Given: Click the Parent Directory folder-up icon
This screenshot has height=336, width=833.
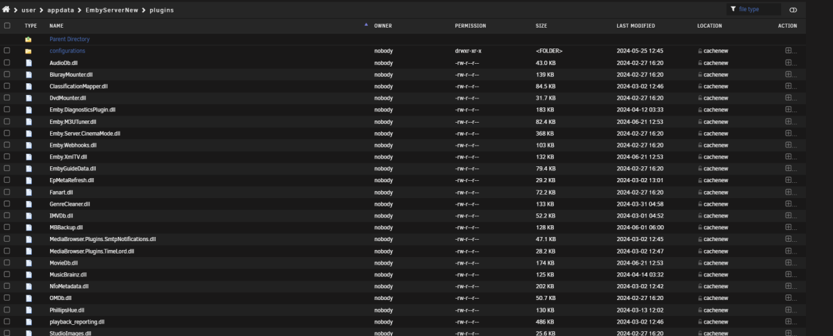Looking at the screenshot, I should pyautogui.click(x=28, y=39).
